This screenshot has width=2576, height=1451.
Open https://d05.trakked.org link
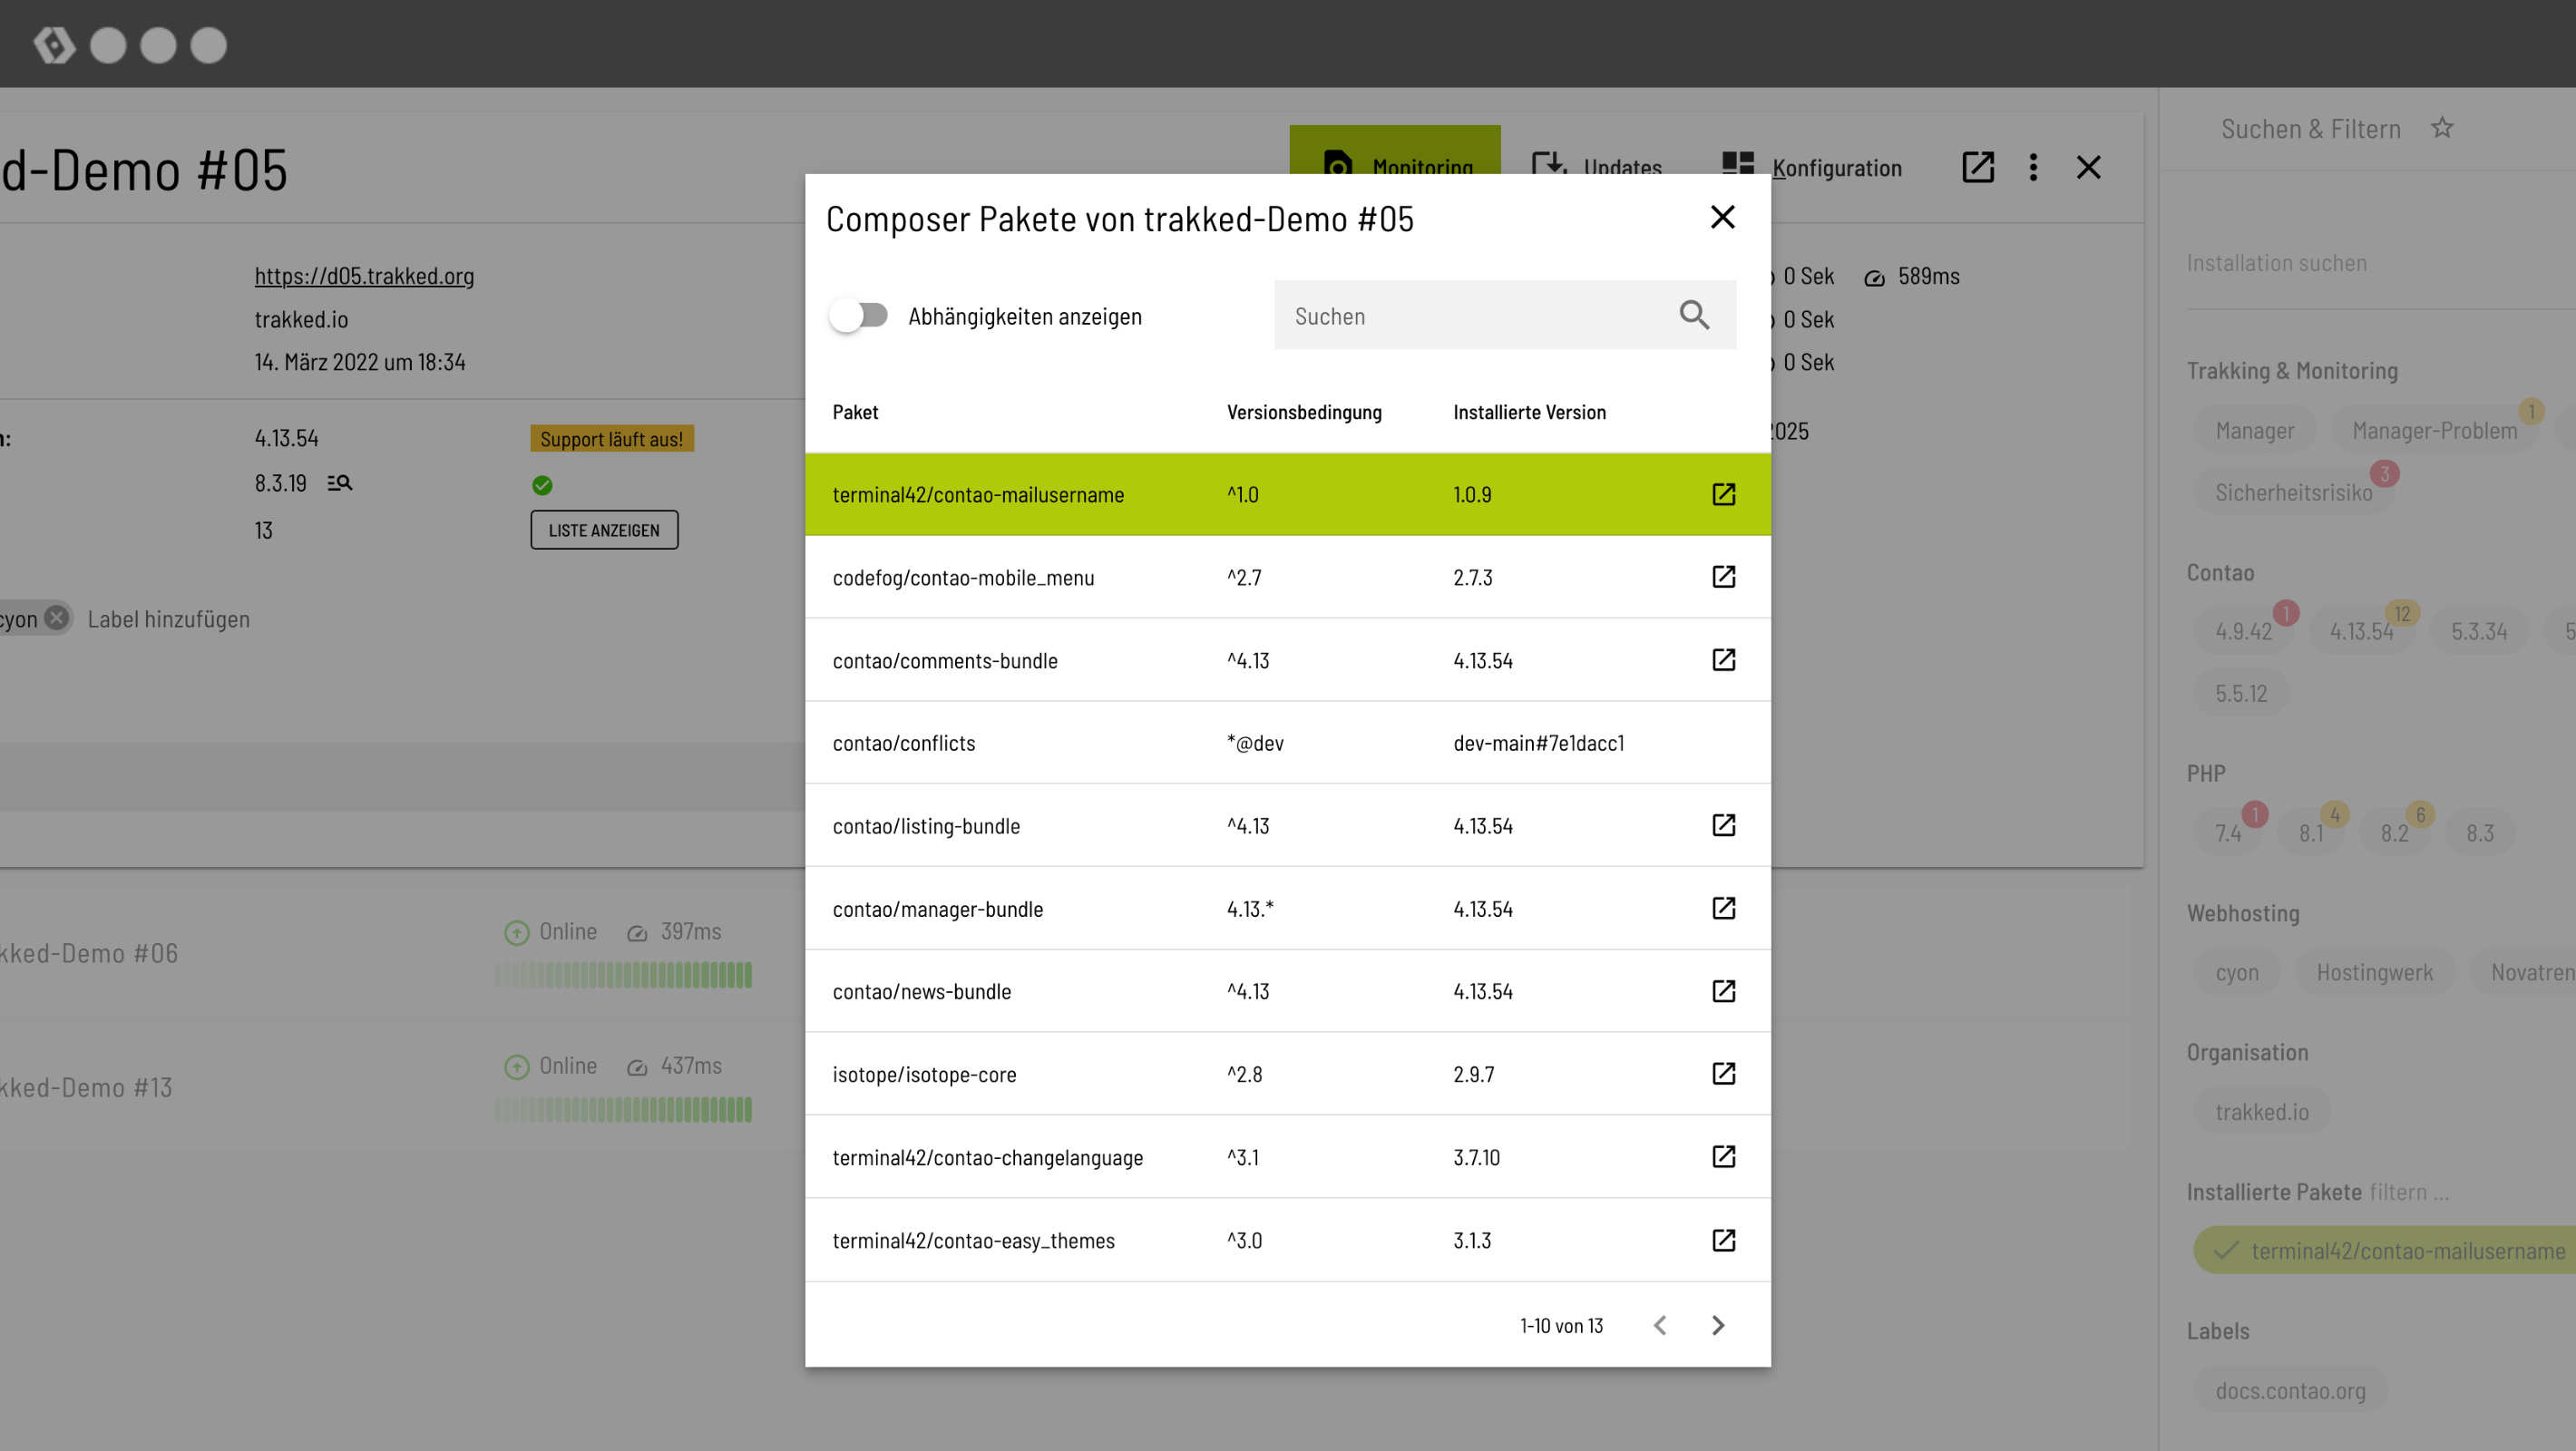tap(364, 275)
